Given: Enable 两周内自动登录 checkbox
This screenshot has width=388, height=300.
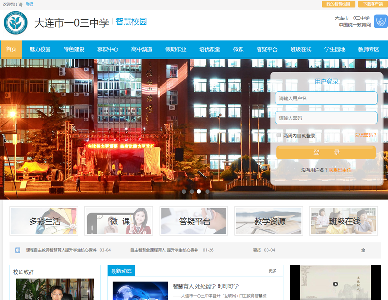Looking at the screenshot, I should coord(279,136).
